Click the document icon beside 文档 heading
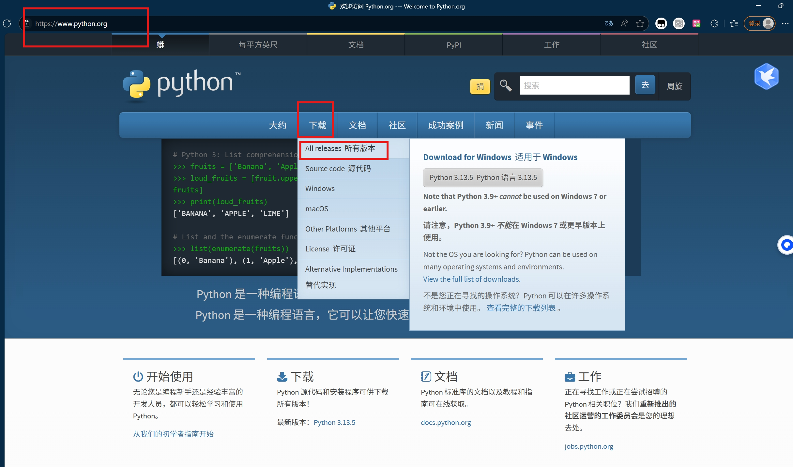This screenshot has width=793, height=467. [426, 377]
